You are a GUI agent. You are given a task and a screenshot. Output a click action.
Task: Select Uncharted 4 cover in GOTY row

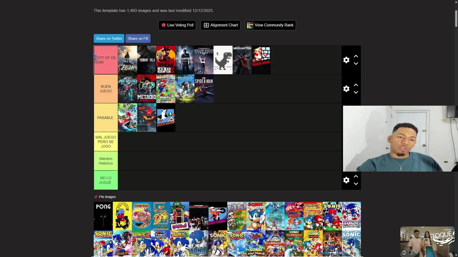[185, 60]
